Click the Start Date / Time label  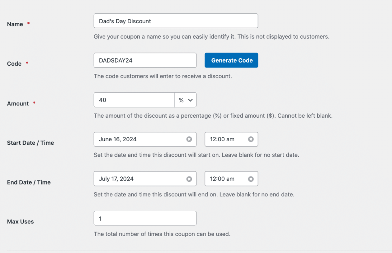(31, 143)
